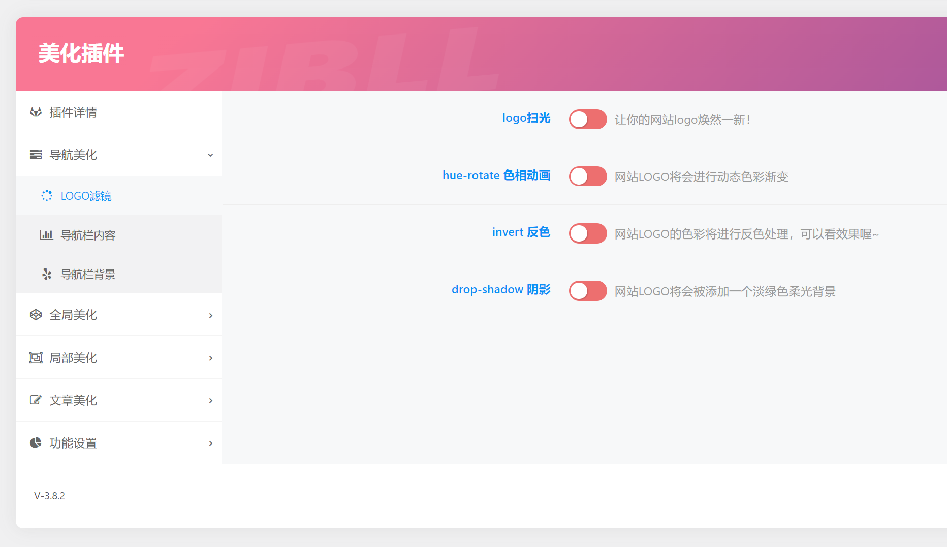This screenshot has width=947, height=547.
Task: Toggle the drop-shadow 阴影 switch
Action: [587, 291]
